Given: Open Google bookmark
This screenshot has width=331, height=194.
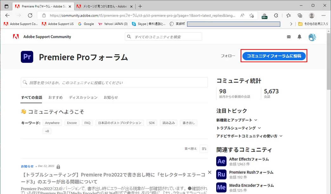Looking at the screenshot, I should [x=86, y=24].
